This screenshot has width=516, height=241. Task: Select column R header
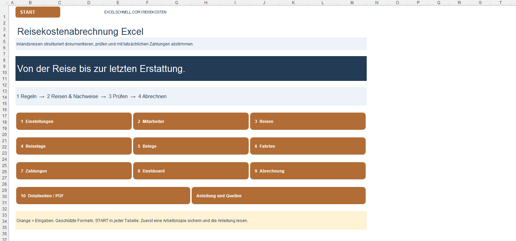[460, 2]
